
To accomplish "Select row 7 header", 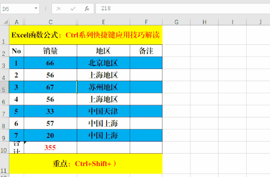I will (x=5, y=112).
